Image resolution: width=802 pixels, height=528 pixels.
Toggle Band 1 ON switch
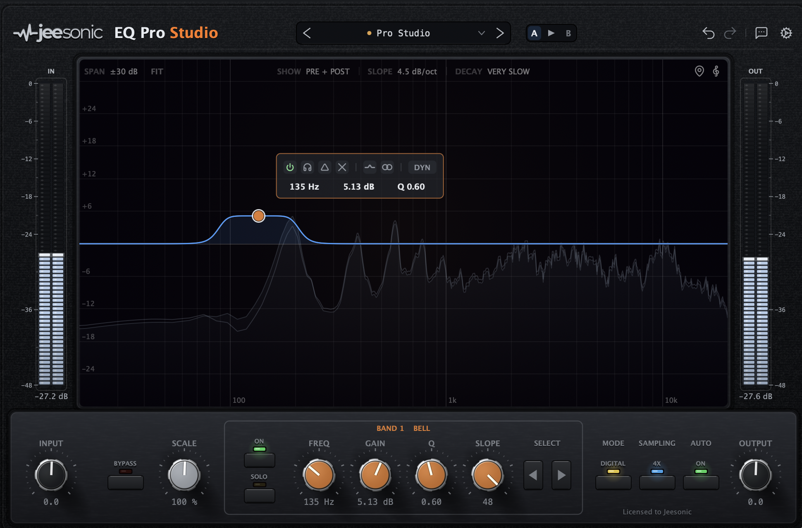click(x=259, y=460)
